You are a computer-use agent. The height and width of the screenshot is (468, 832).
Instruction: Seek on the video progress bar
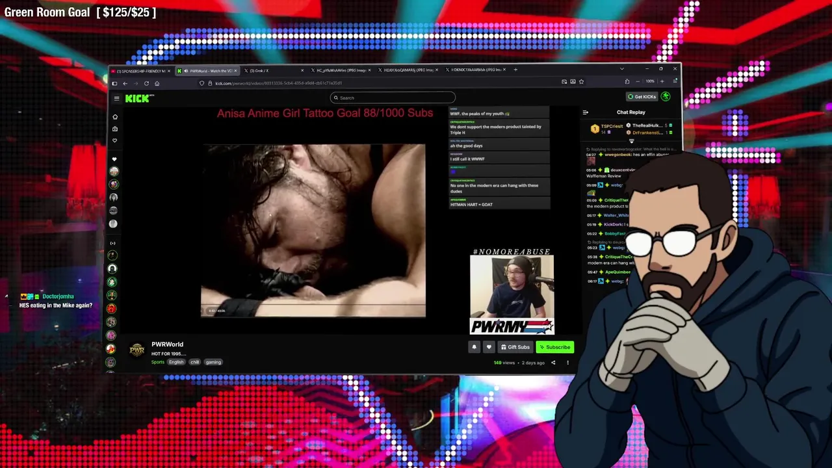pyautogui.click(x=313, y=304)
